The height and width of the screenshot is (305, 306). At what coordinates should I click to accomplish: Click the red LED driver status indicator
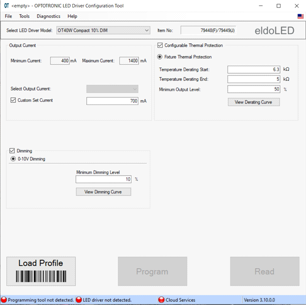tap(79, 300)
